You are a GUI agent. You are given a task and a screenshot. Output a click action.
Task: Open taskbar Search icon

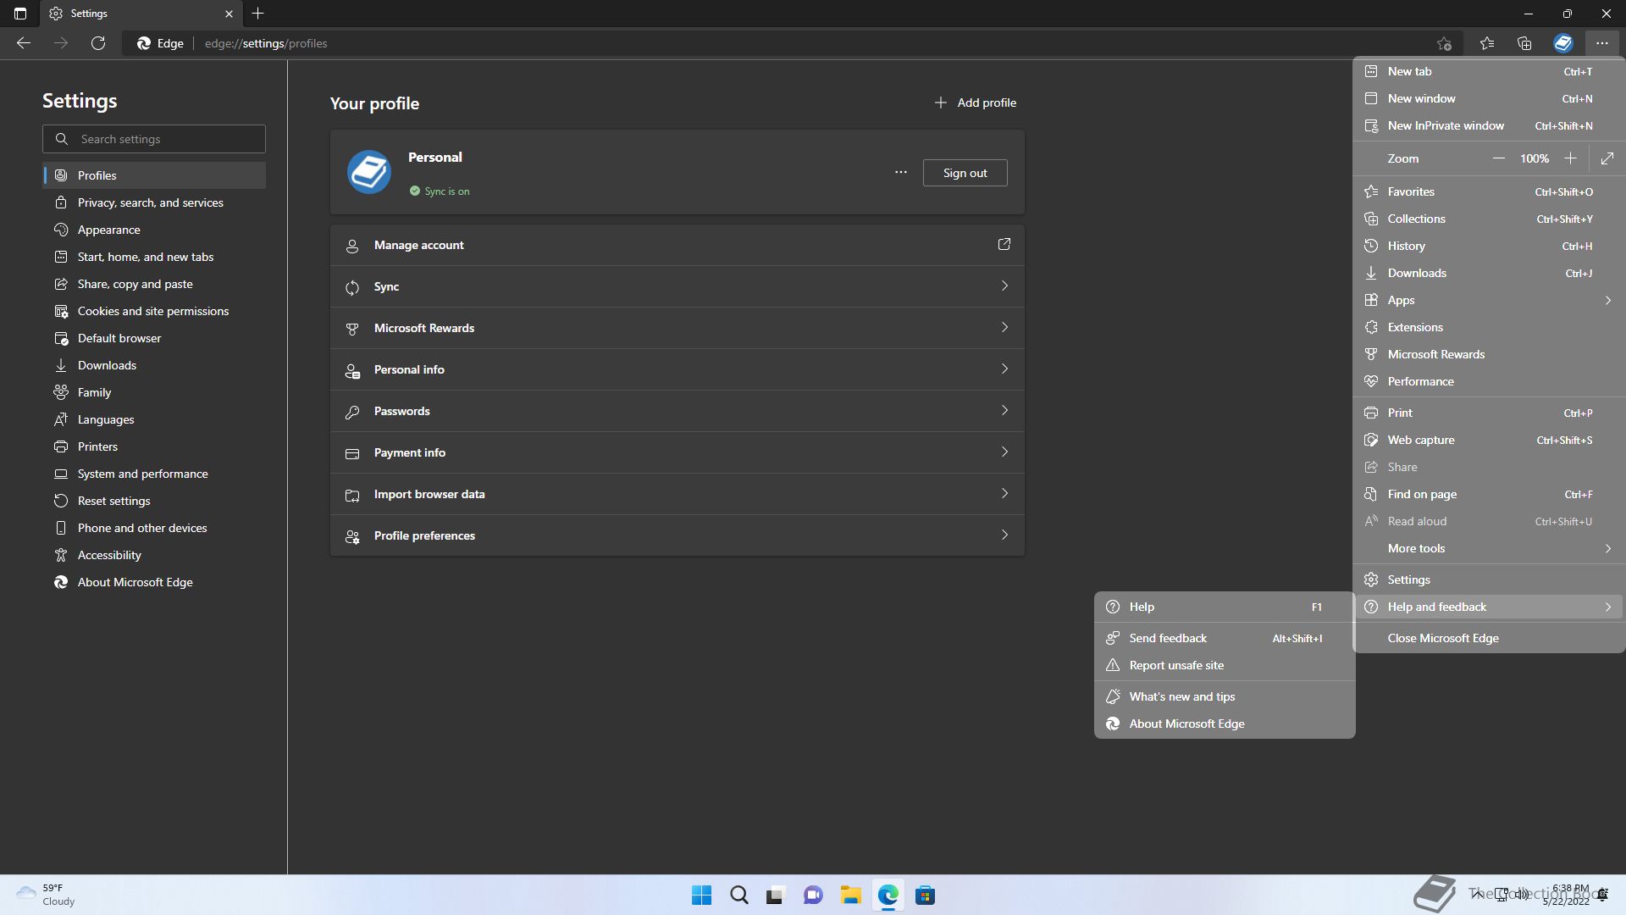click(739, 896)
